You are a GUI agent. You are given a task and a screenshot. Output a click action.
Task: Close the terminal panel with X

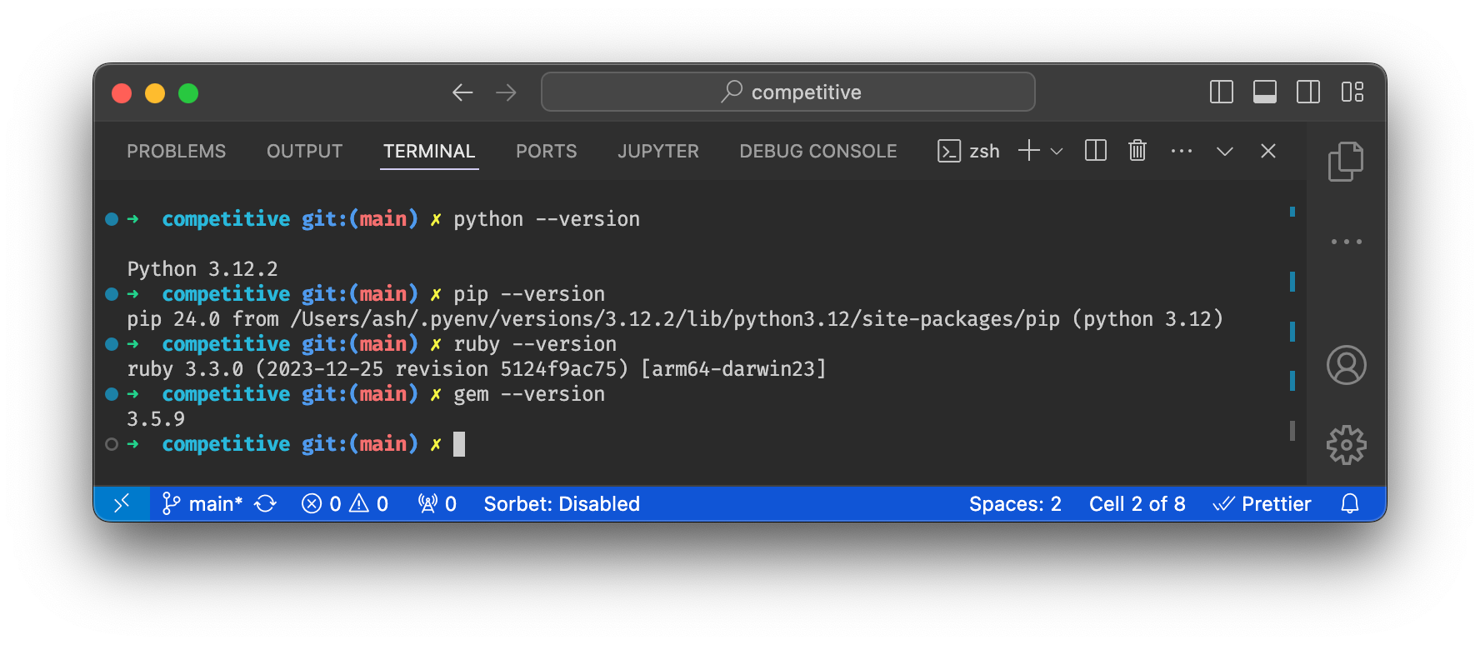(x=1268, y=151)
